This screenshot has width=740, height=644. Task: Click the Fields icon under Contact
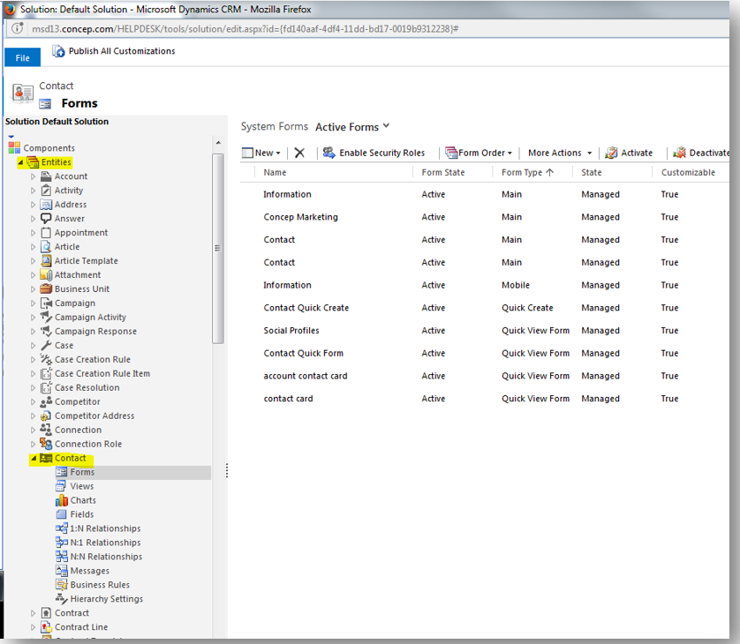(x=61, y=514)
